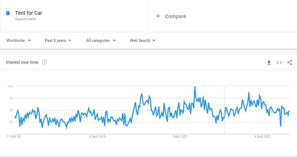Screen dimensions: 297x157
Task: Click the truncated 11 Mar axis label
Action: pyautogui.click(x=15, y=137)
